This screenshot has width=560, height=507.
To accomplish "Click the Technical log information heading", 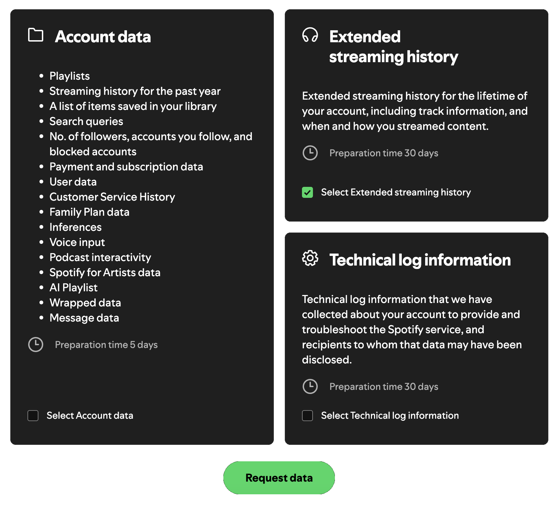I will [x=420, y=260].
